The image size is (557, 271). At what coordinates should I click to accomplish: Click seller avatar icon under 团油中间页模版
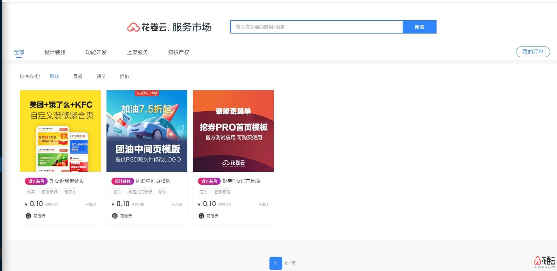tap(115, 216)
